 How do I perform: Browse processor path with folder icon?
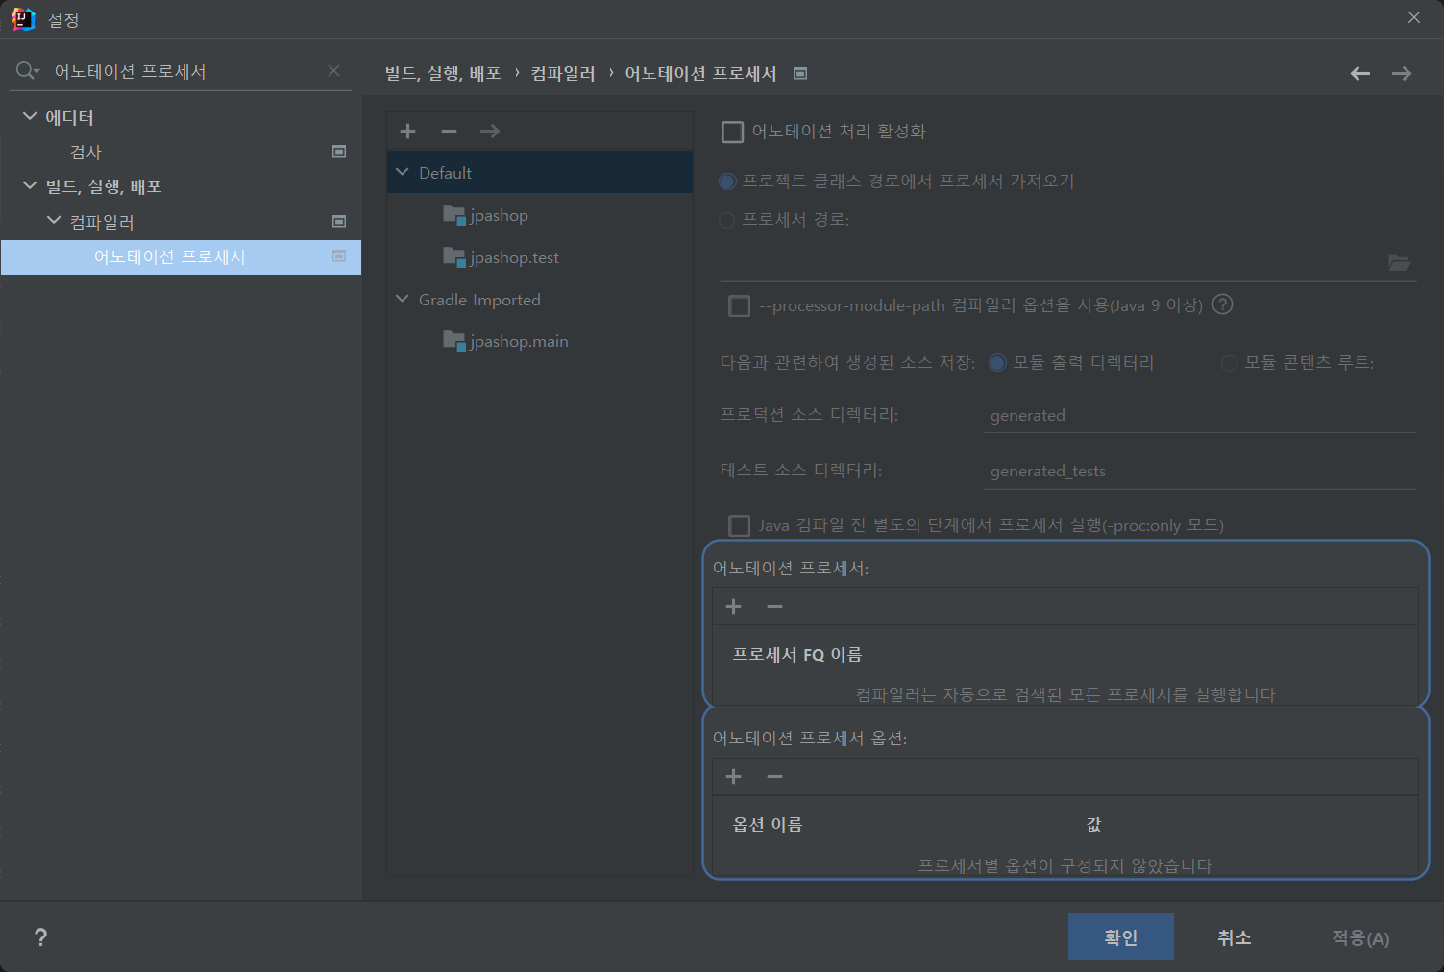tap(1400, 262)
